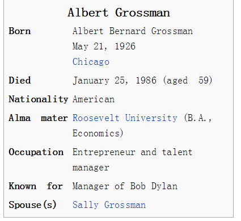Click the Entrepreneur and talent text
Viewport: 241px width, 221px height.
(132, 152)
